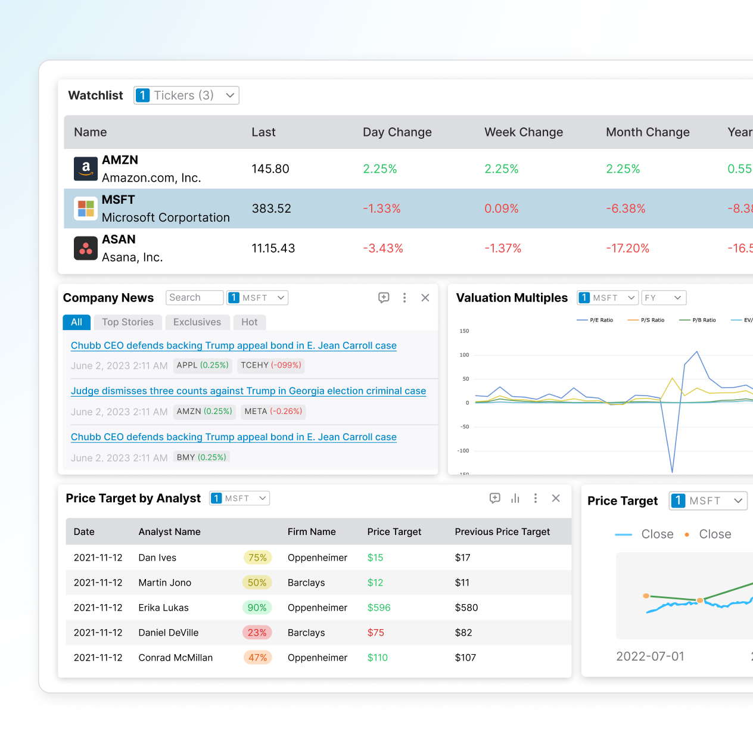Screen dimensions: 753x753
Task: Select analyst name Dan Ives
Action: tap(157, 558)
